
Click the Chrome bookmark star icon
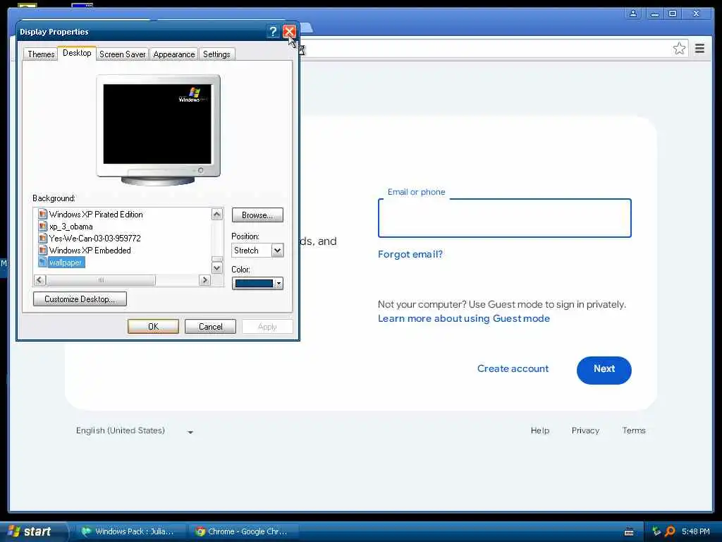pyautogui.click(x=679, y=49)
